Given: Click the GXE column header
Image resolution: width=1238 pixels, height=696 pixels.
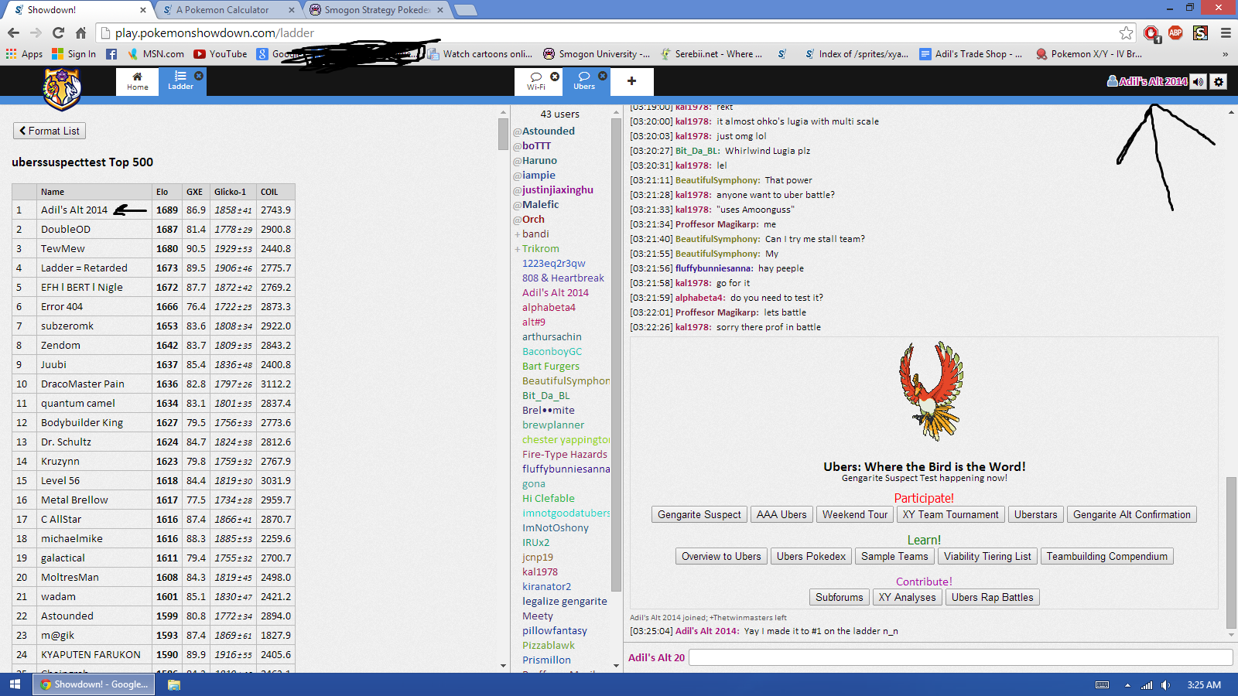Looking at the screenshot, I should pos(194,192).
